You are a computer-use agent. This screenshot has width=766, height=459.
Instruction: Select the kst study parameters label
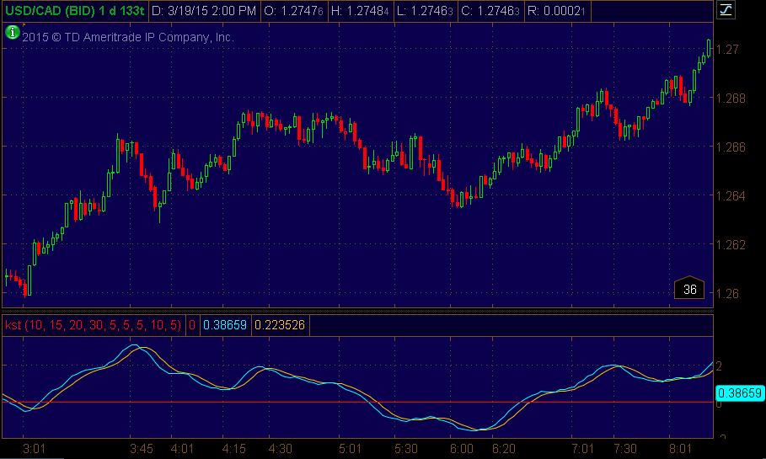tap(93, 324)
